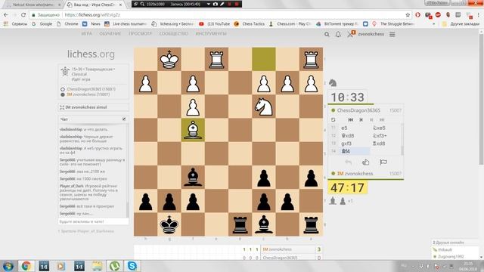
Task: Open friend thibault in friends list
Action: coord(445,249)
